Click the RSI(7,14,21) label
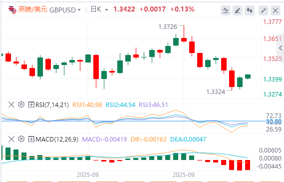Screen dimensions: 284x182 [x=52, y=105]
